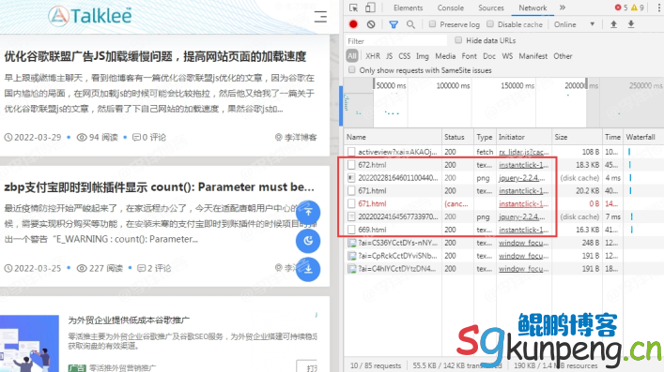Click the 2 评论 comments link
The height and width of the screenshot is (372, 664).
point(154,268)
